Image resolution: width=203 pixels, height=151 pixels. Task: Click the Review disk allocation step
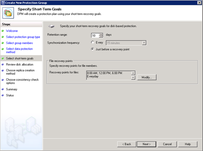pyautogui.click(x=20, y=64)
